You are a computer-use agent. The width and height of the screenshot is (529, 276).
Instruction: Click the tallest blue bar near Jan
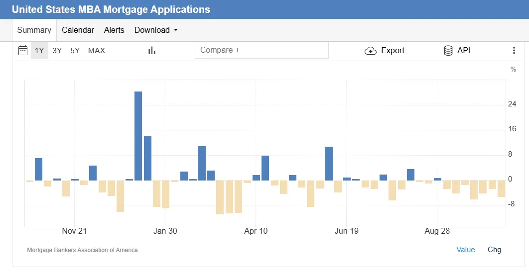(138, 136)
